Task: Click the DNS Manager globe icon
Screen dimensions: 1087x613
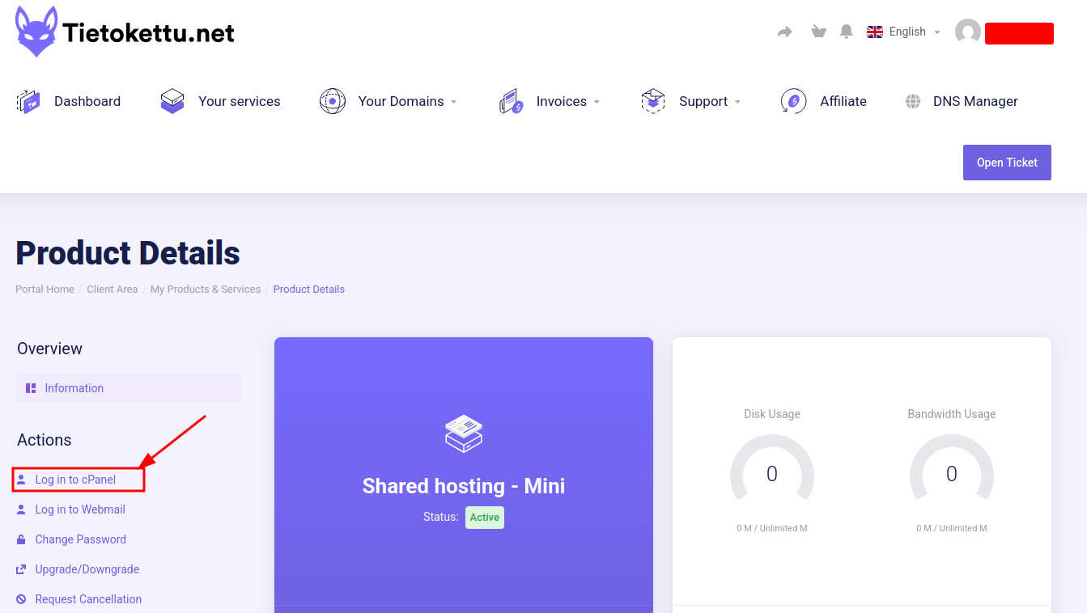Action: pos(913,101)
